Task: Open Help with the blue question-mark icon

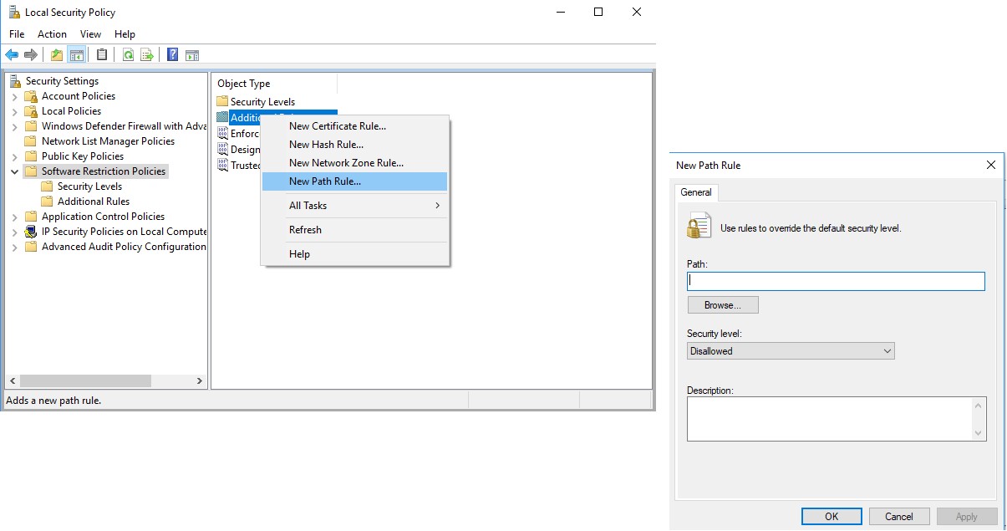Action: tap(172, 55)
